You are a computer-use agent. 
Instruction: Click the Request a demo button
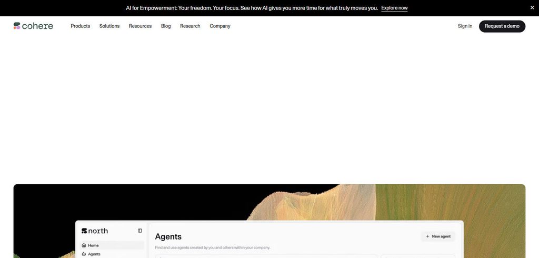(x=502, y=26)
